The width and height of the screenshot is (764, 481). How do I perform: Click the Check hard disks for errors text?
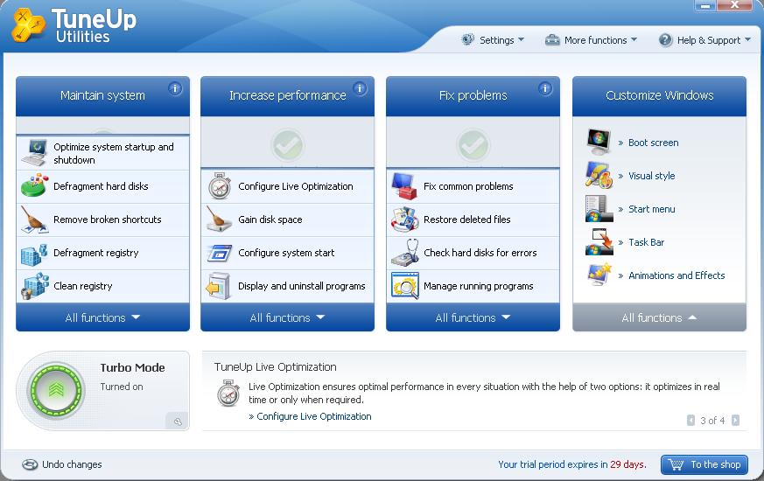point(480,253)
